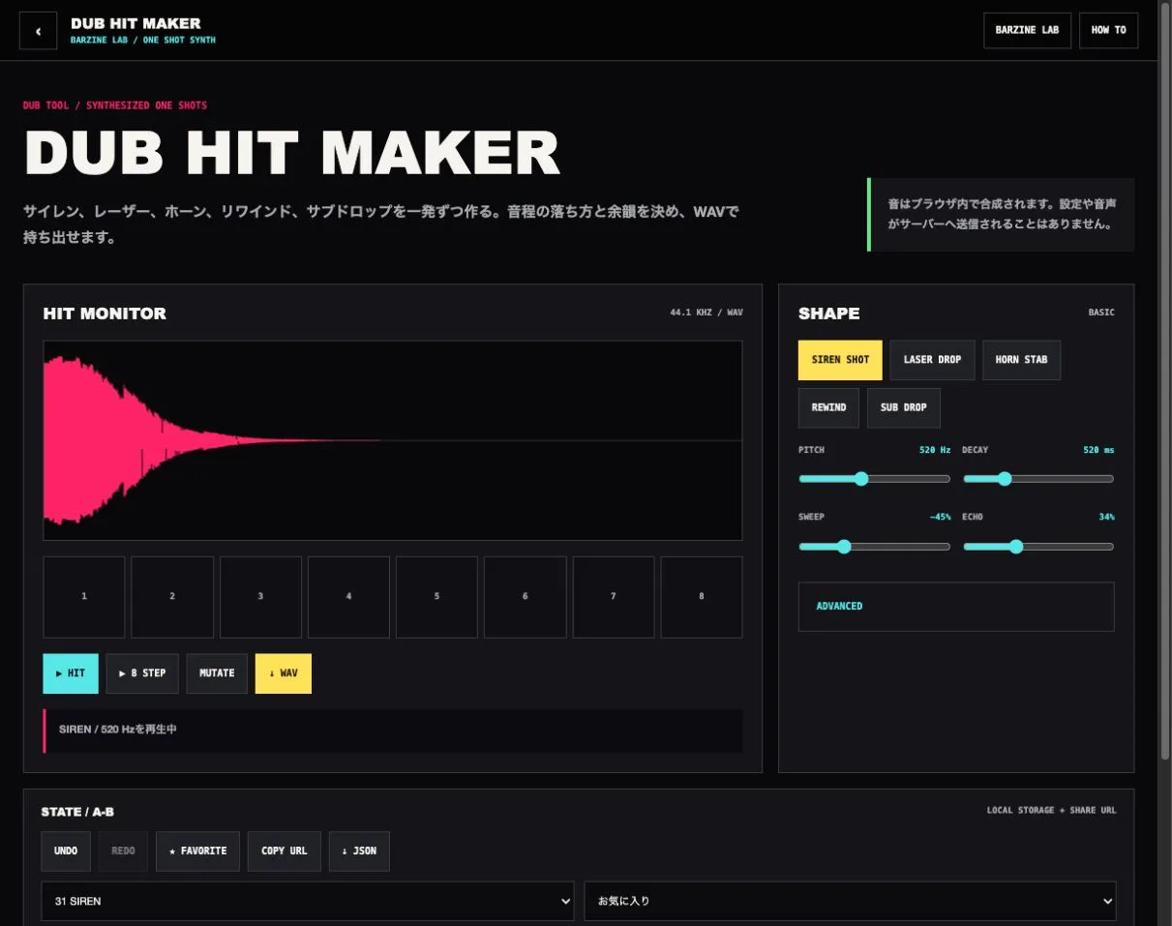The height and width of the screenshot is (926, 1172).
Task: Click the BARZINE LAB / ONE SHOT SYNTH subtitle
Action: [x=143, y=41]
